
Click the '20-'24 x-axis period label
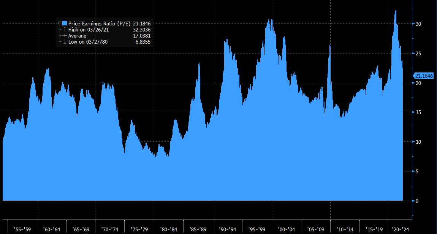click(x=401, y=229)
